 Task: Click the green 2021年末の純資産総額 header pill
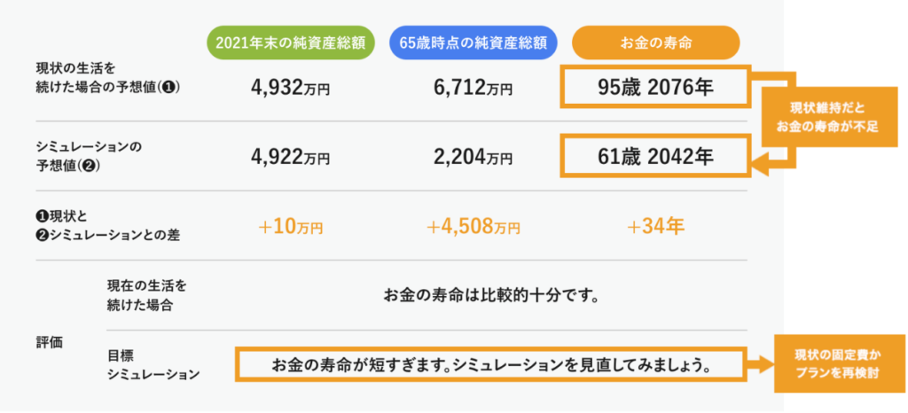coord(290,43)
